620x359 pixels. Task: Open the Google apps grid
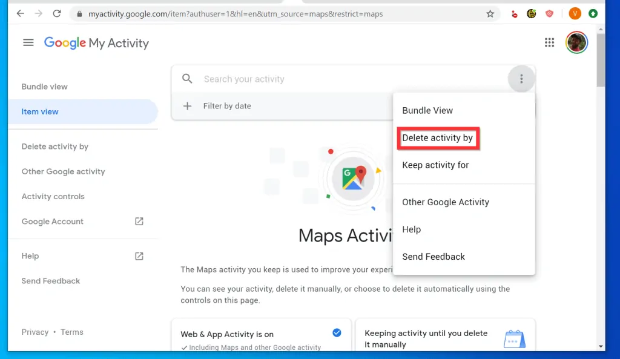(549, 42)
